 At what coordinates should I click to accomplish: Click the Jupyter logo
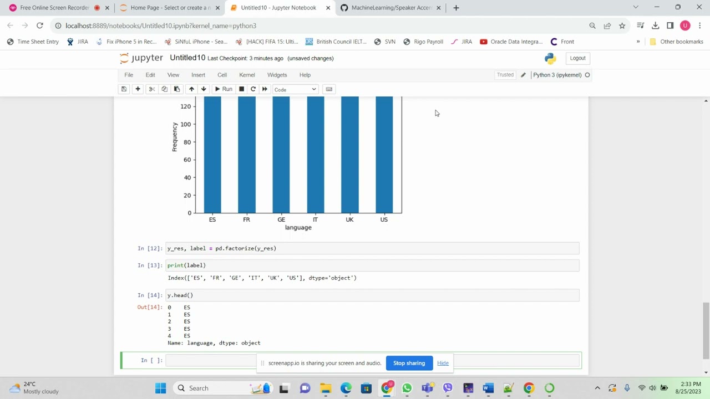141,58
